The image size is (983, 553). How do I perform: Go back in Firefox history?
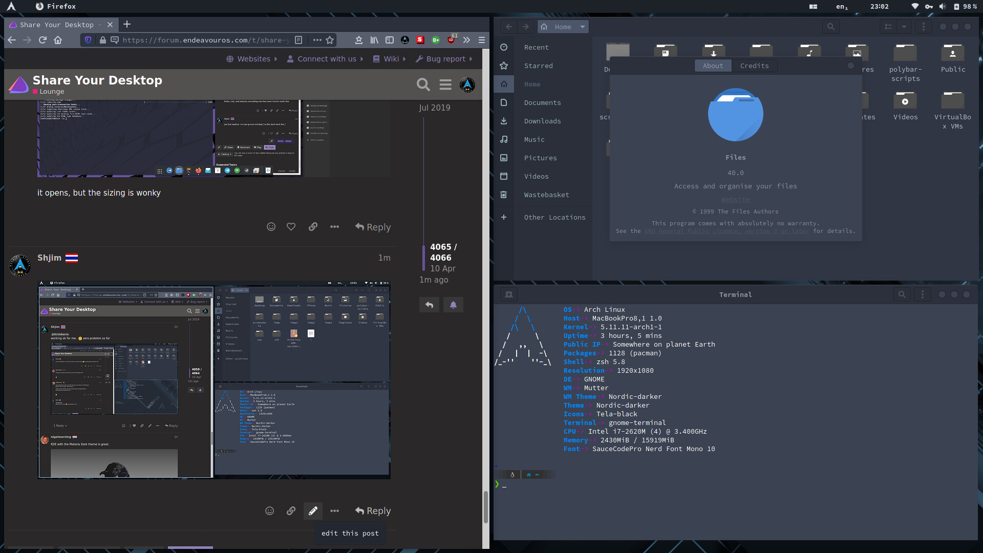click(12, 40)
